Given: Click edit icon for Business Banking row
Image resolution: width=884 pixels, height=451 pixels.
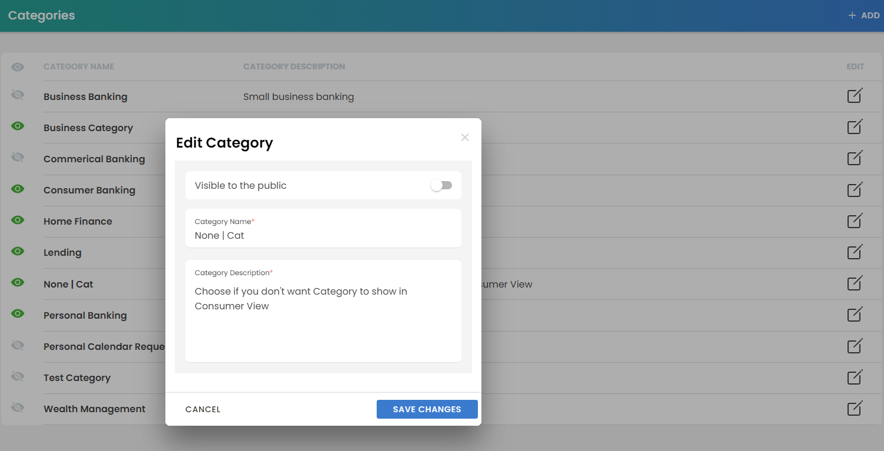Looking at the screenshot, I should [855, 96].
